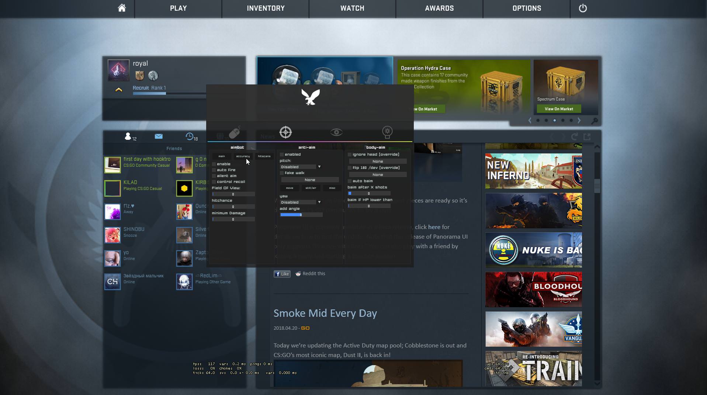Click the fake walk None key selector
Image resolution: width=707 pixels, height=395 pixels.
click(x=310, y=180)
